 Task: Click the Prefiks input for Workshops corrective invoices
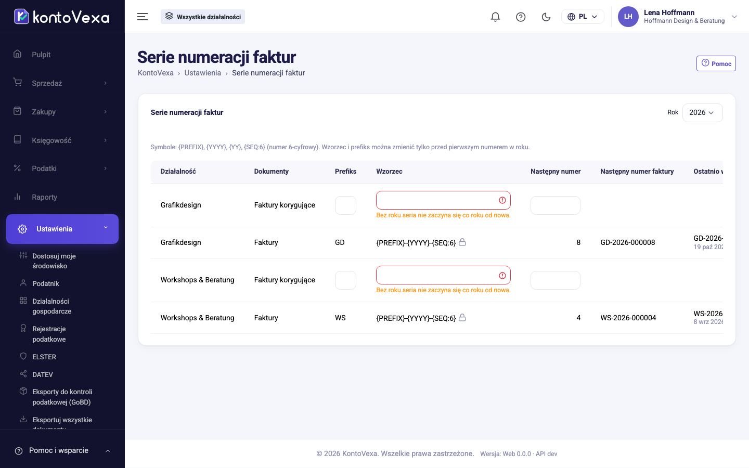point(345,280)
